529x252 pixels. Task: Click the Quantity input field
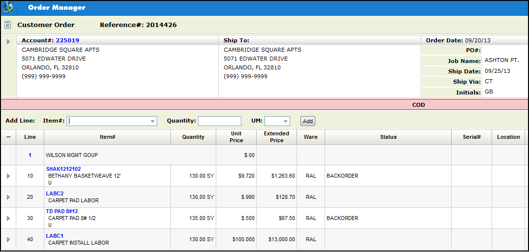coord(219,121)
